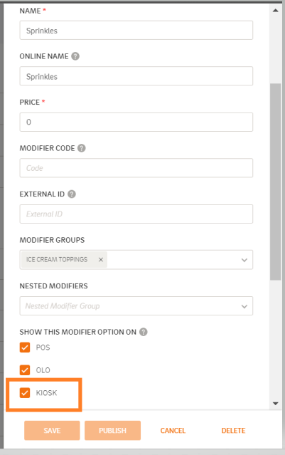The image size is (285, 455).
Task: Open the Nested Modifier Group dropdown
Action: point(136,306)
